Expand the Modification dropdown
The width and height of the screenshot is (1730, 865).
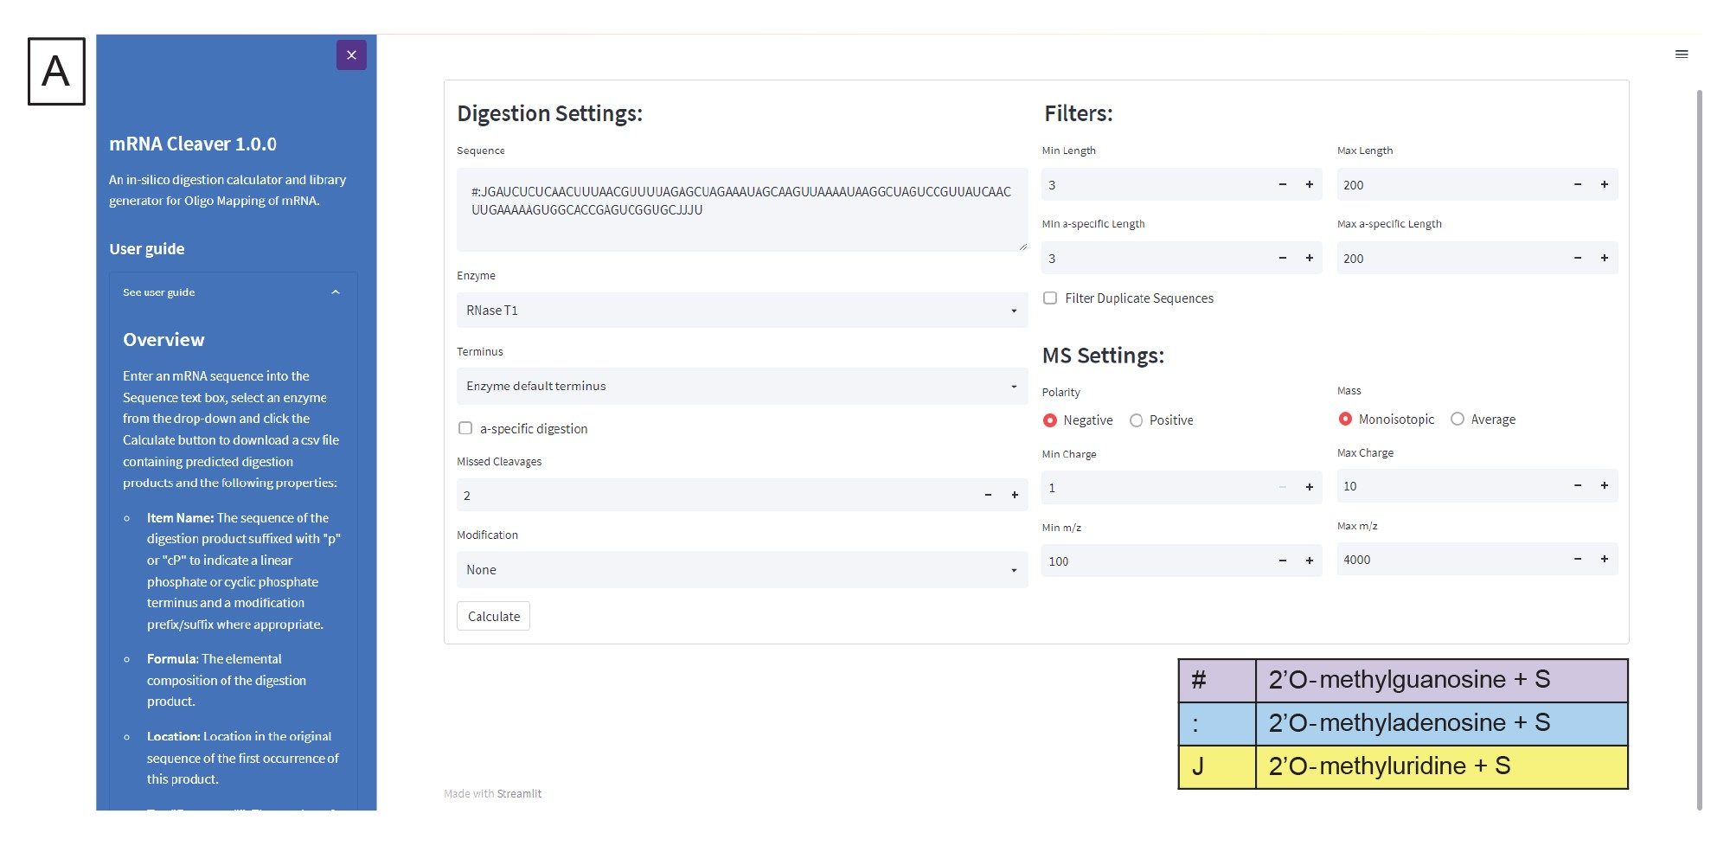[x=741, y=570]
